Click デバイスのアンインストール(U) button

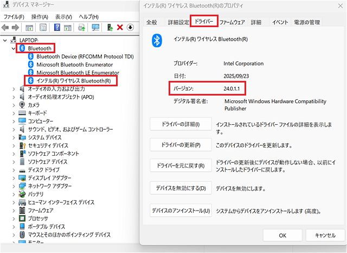pos(181,211)
